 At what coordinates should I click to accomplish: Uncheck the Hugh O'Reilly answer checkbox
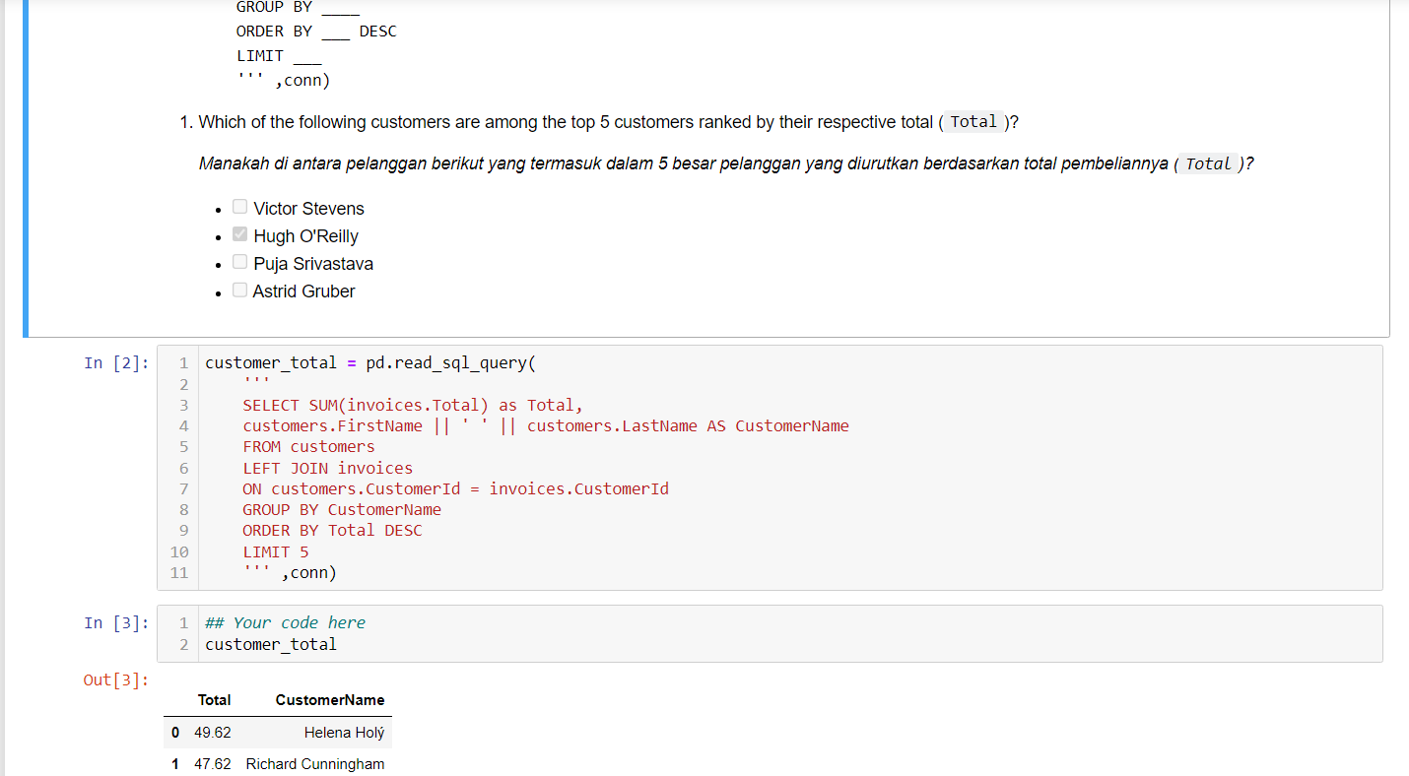coord(239,233)
